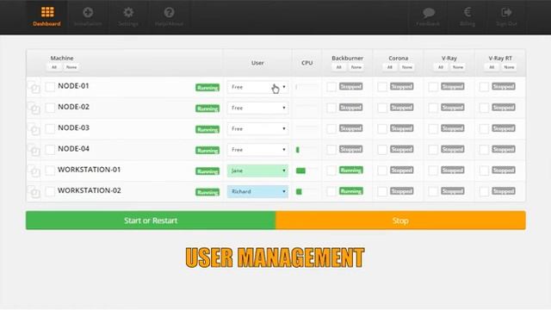Screen dimensions: 551x310
Task: Open the user dropdown for NODE-02
Action: 257,108
